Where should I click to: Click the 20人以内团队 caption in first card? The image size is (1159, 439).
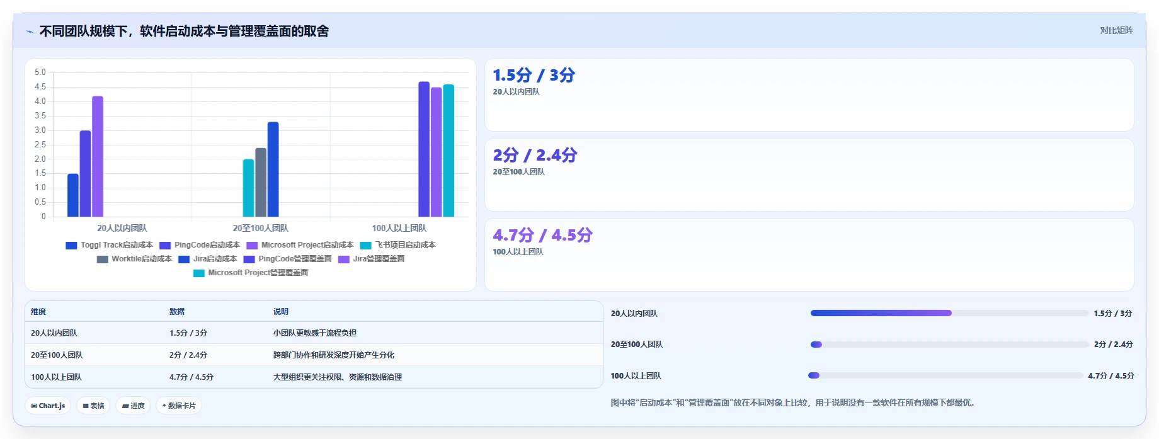pos(517,92)
